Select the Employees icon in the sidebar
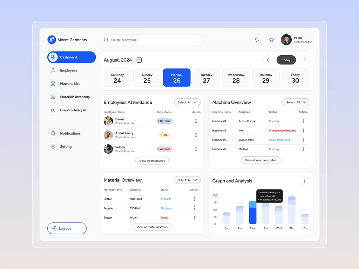Image resolution: width=359 pixels, height=269 pixels. coord(53,70)
